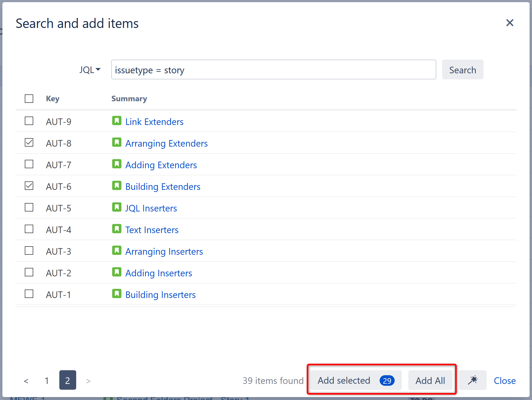
Task: Click the Add selected counter badge showing 29
Action: pyautogui.click(x=387, y=380)
